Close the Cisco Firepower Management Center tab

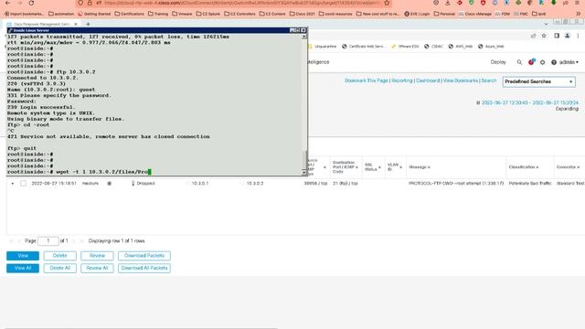coord(76,24)
